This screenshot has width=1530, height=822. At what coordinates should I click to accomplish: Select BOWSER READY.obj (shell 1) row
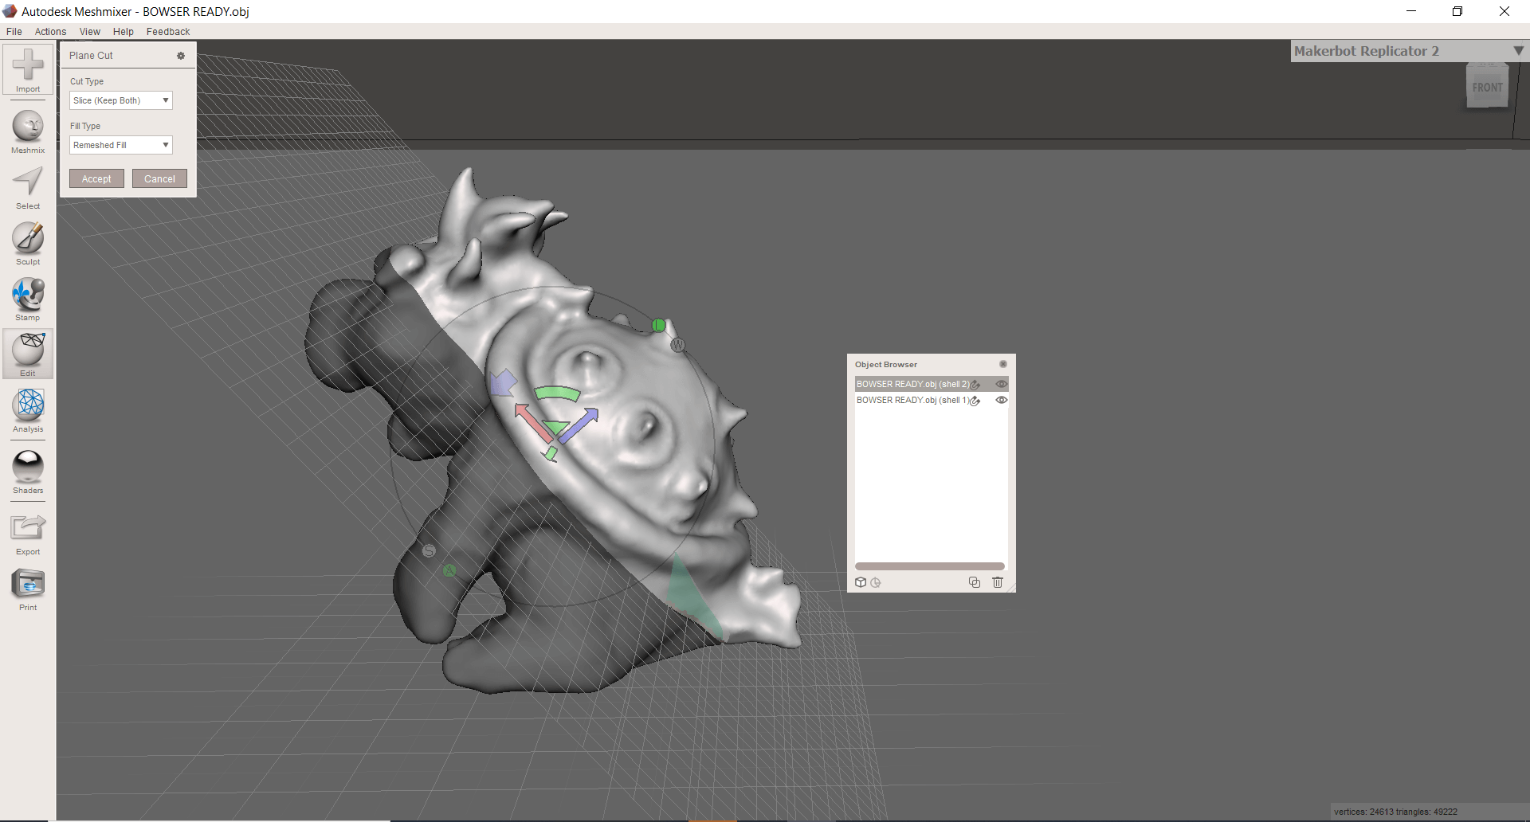click(932, 400)
